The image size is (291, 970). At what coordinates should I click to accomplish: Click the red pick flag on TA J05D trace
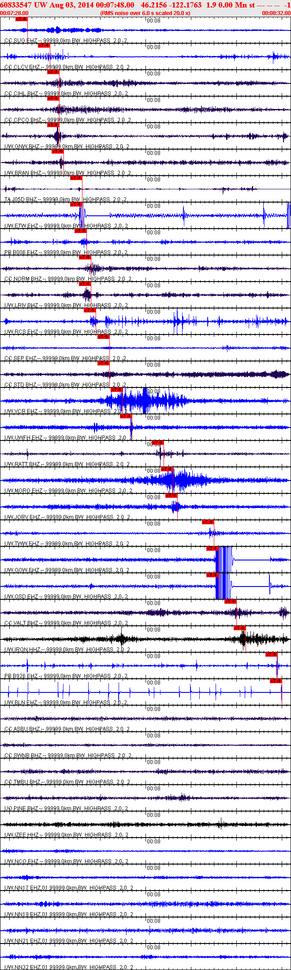tap(76, 178)
